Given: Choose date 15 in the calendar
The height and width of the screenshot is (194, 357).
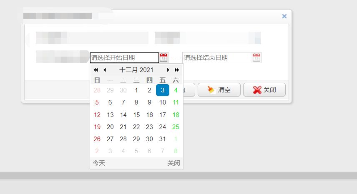Looking at the screenshot, I should pyautogui.click(x=136, y=115).
